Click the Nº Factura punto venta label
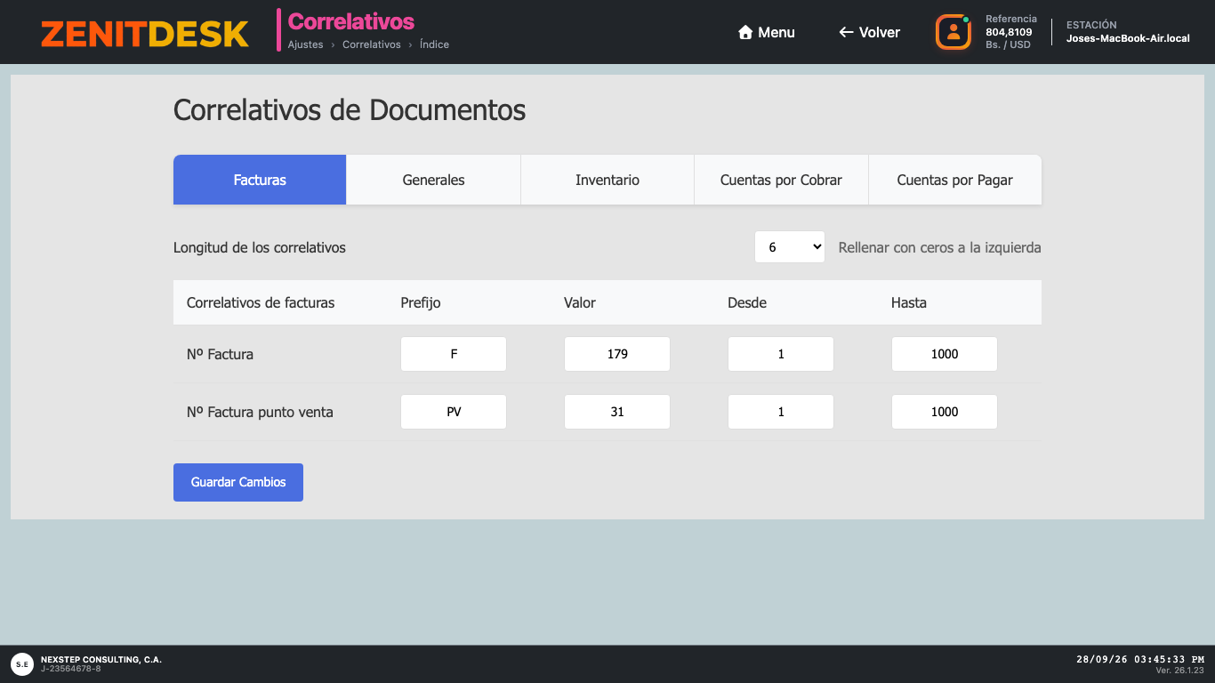Viewport: 1215px width, 683px height. [260, 412]
